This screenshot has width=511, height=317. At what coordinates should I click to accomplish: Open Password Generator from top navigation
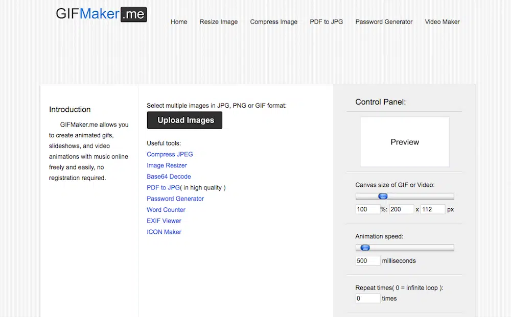384,22
